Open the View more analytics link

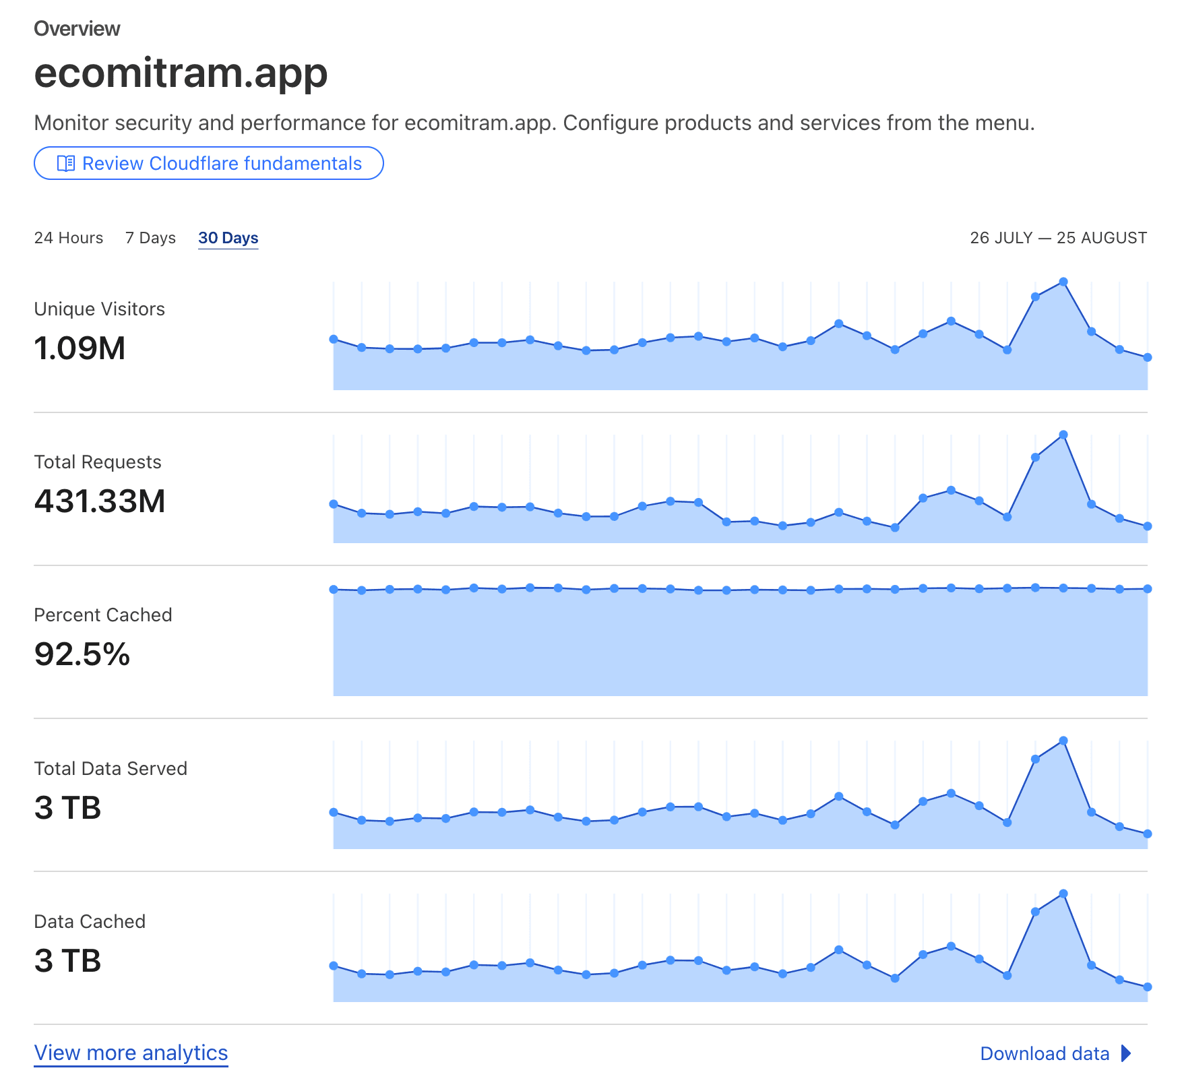131,1053
